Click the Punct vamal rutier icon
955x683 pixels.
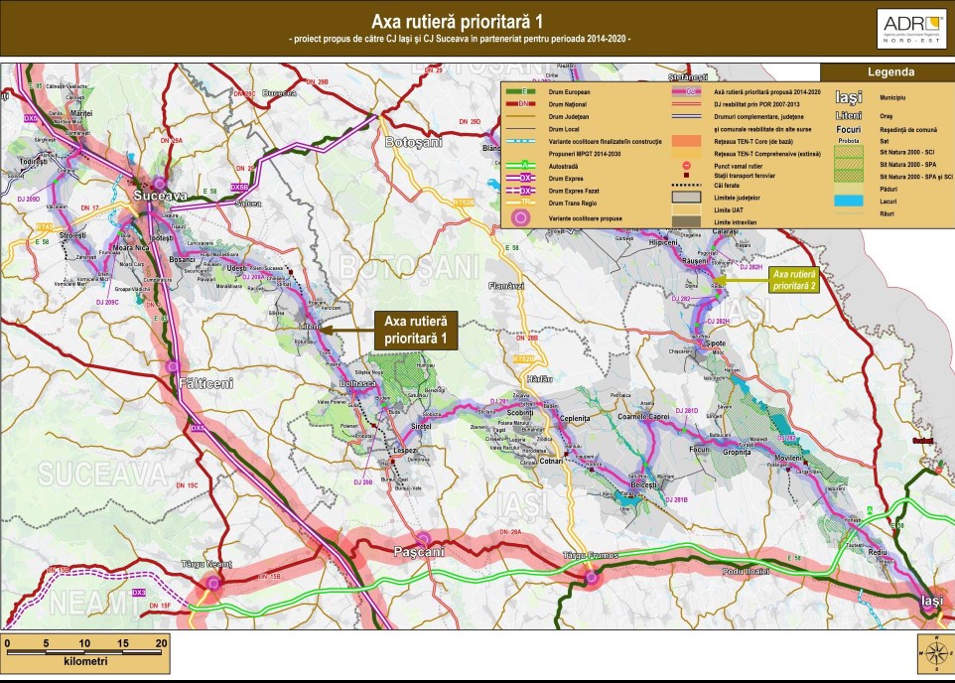tap(686, 165)
